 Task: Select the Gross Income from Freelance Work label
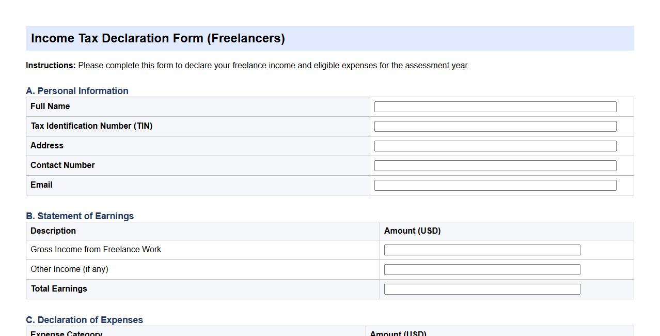coord(96,249)
